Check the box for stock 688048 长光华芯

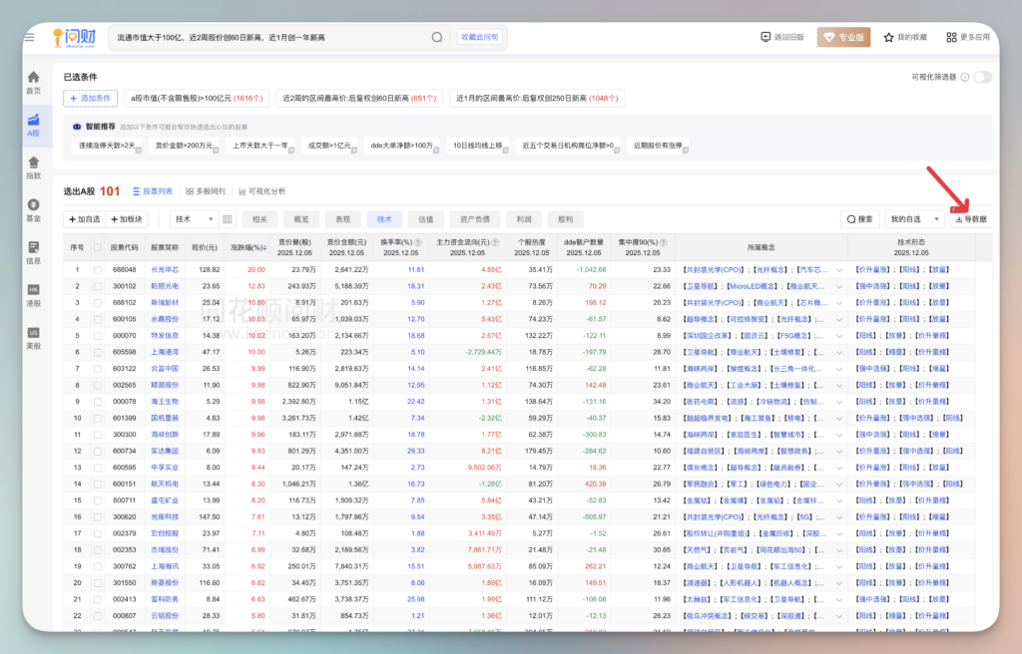[98, 269]
